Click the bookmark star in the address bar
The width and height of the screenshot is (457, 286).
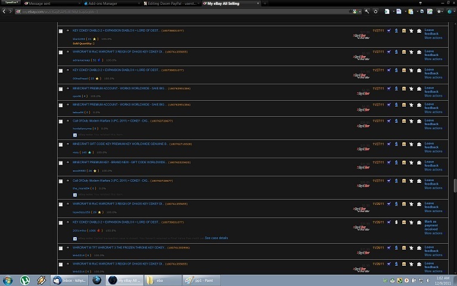coord(350,11)
